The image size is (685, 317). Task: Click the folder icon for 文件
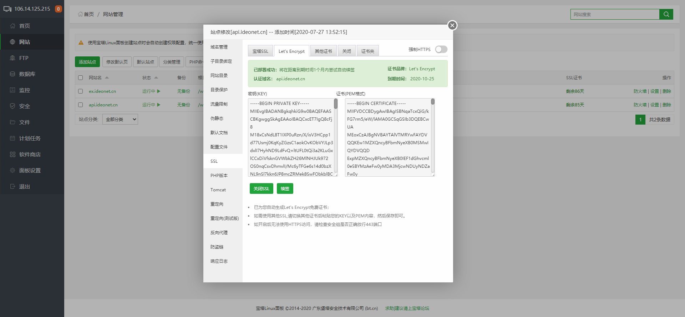point(12,122)
